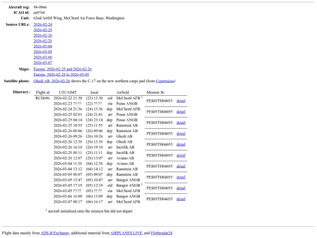This screenshot has height=238, width=317.
Task: Visit the ADS-B Exchange link
Action: point(55,233)
